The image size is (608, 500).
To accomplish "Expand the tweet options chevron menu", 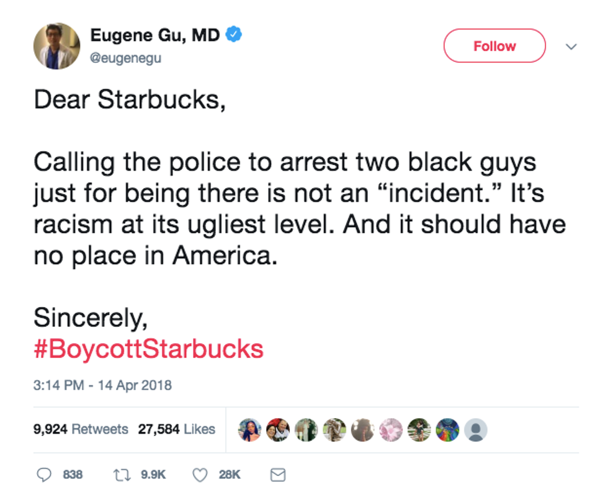I will pyautogui.click(x=572, y=47).
